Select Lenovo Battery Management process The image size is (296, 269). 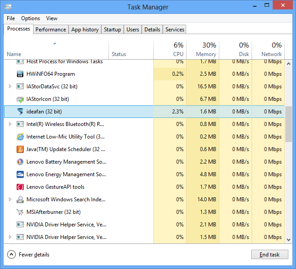[144, 162]
